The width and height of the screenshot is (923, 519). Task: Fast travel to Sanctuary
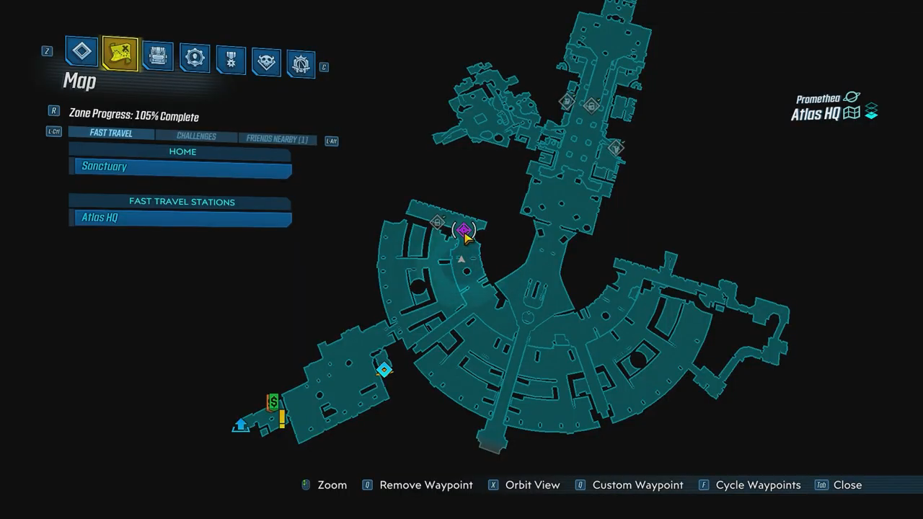point(180,167)
